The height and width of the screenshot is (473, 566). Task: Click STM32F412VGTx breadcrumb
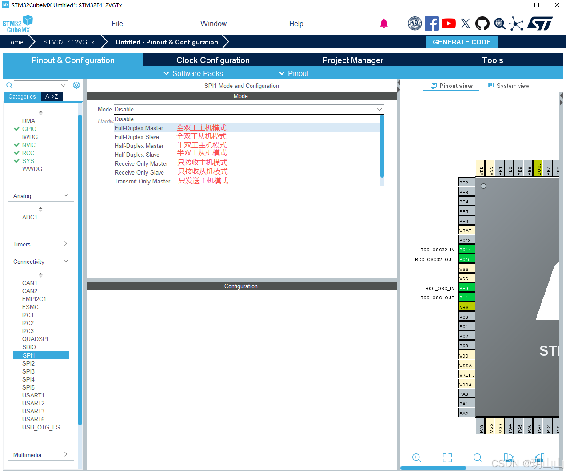coord(68,42)
